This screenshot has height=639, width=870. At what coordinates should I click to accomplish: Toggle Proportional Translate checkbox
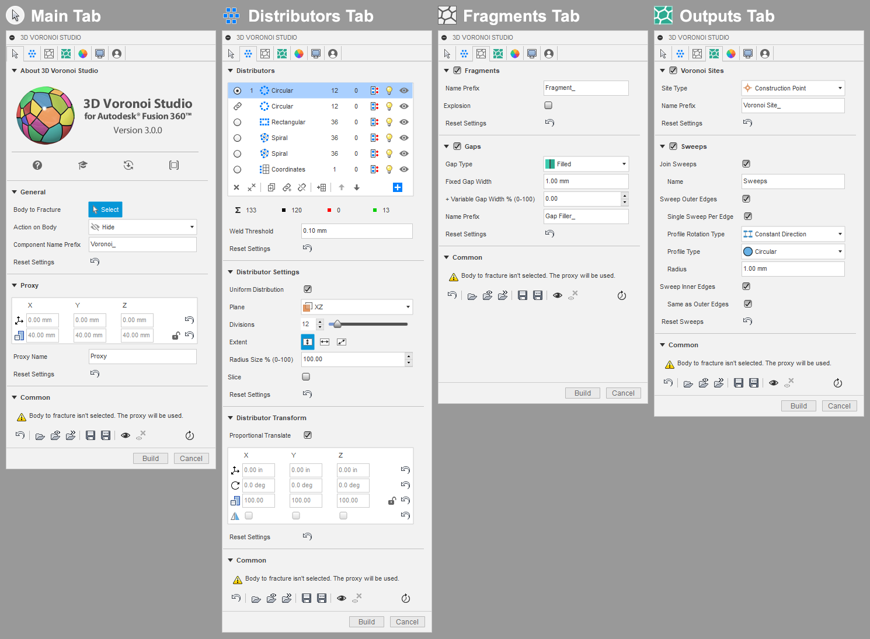pos(308,435)
